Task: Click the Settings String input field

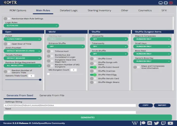Action: tap(70, 105)
